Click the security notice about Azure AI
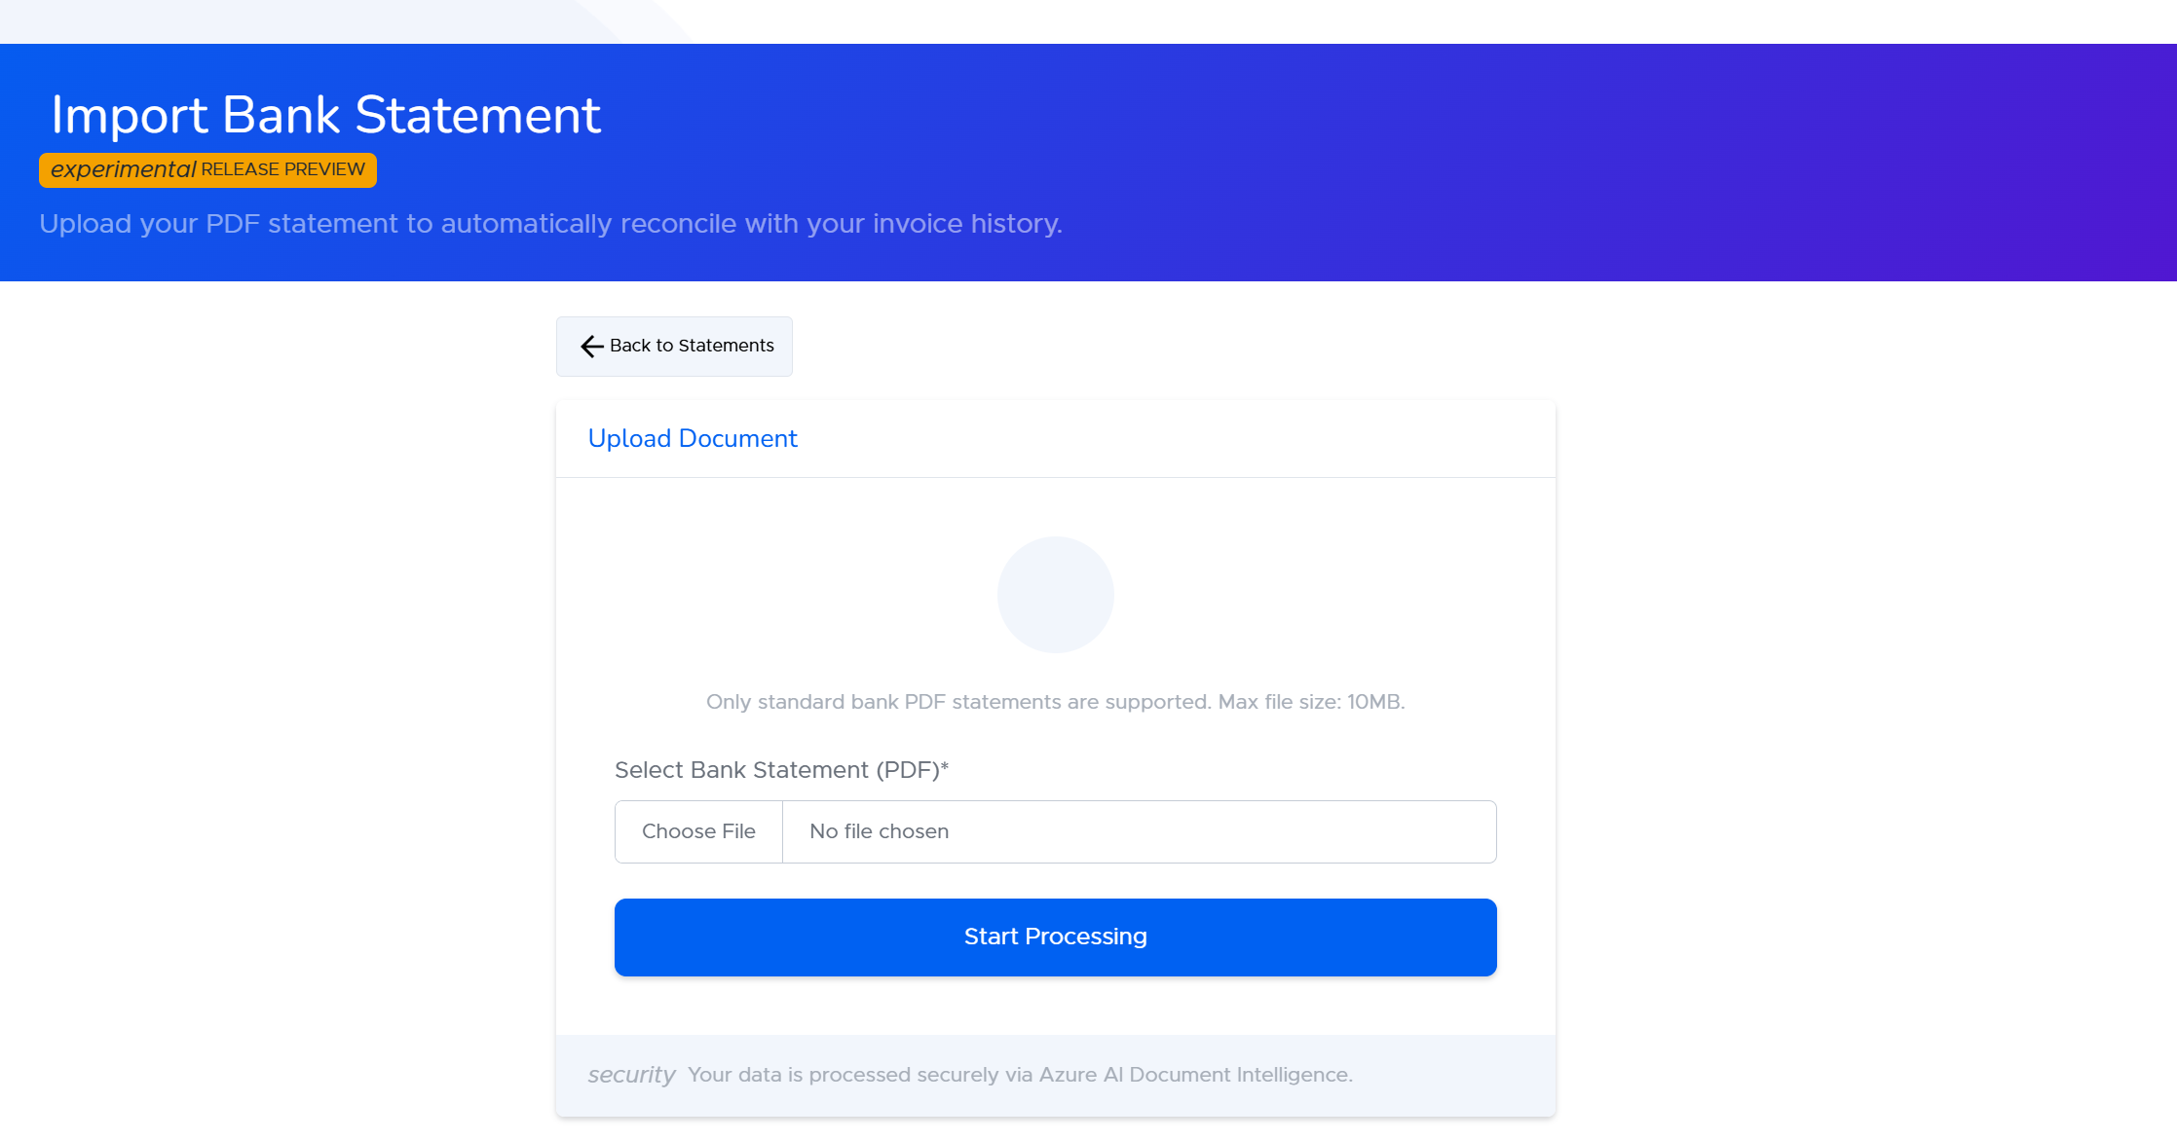The image size is (2177, 1140). (x=1019, y=1075)
